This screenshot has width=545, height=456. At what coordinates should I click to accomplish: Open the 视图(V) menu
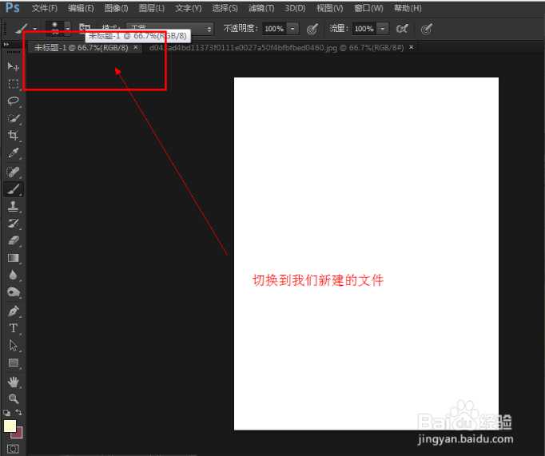click(x=330, y=8)
